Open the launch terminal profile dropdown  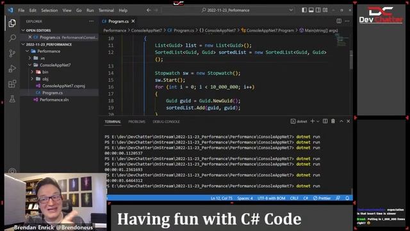[x=318, y=121]
